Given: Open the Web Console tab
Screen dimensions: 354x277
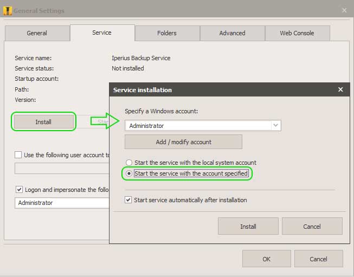Looking at the screenshot, I should [297, 33].
